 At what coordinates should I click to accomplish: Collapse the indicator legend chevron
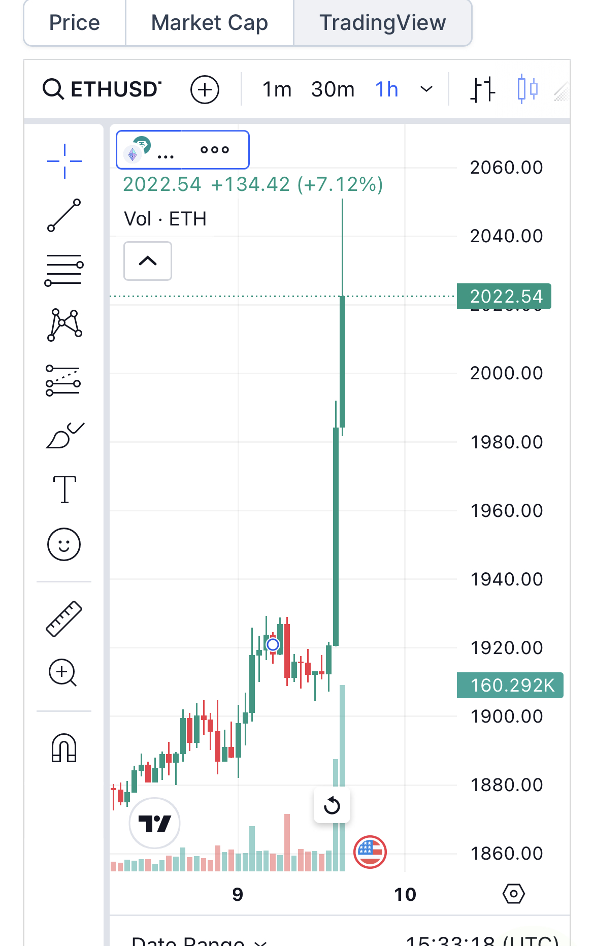(148, 261)
